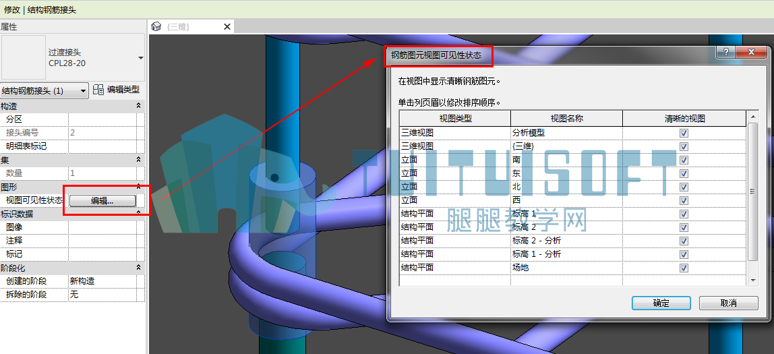Collapse the 阶段化 section

138,268
